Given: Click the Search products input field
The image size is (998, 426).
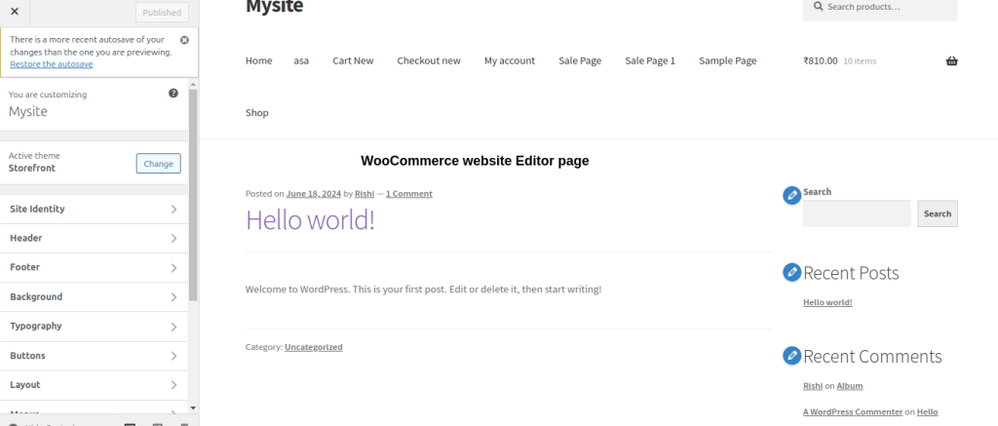Looking at the screenshot, I should point(880,8).
